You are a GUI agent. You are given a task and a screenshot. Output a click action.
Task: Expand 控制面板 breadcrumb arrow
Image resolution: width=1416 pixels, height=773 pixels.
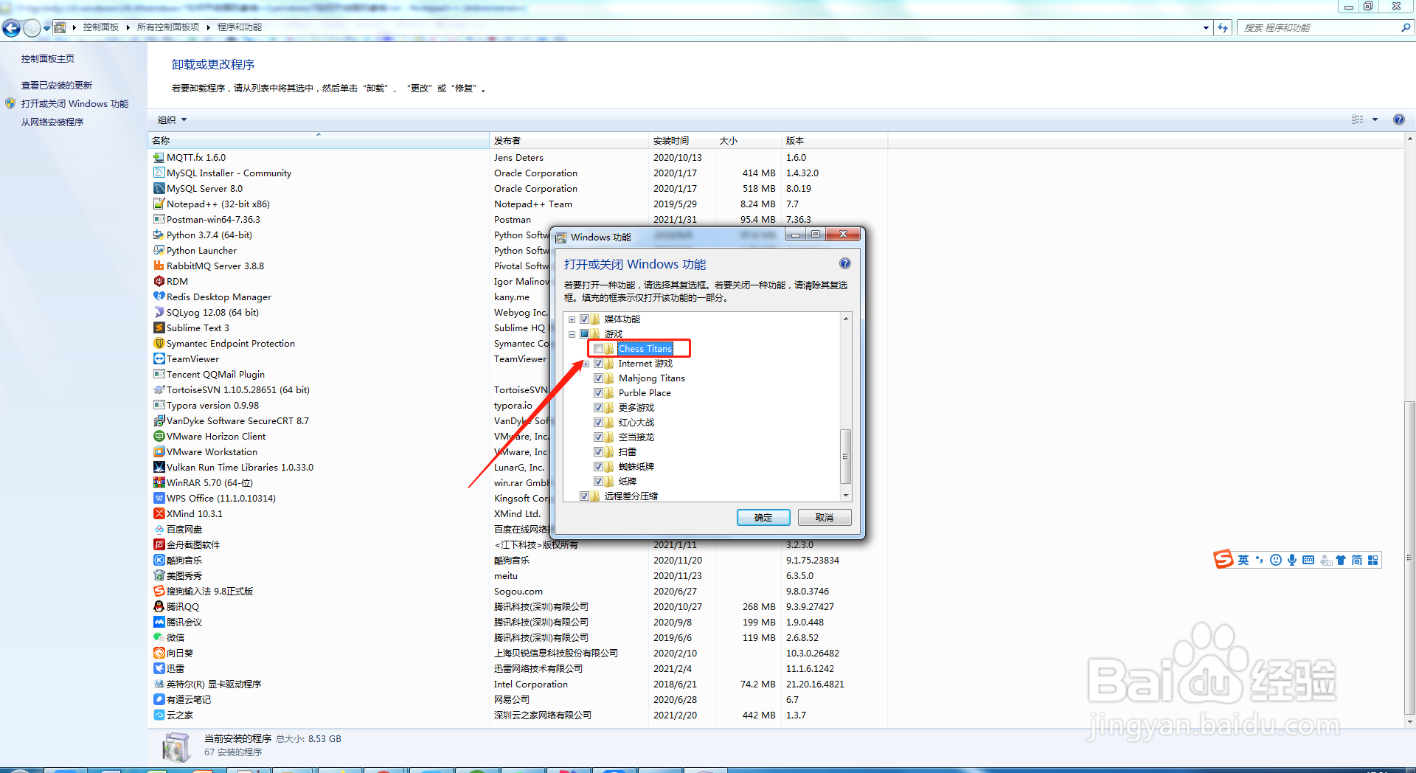128,27
